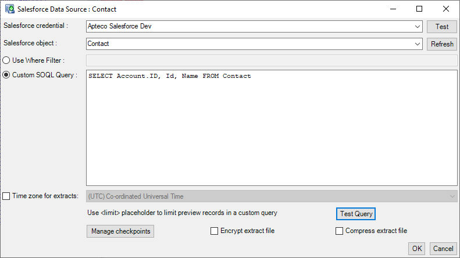Click the Refresh objects button
The image size is (460, 258).
tap(442, 44)
